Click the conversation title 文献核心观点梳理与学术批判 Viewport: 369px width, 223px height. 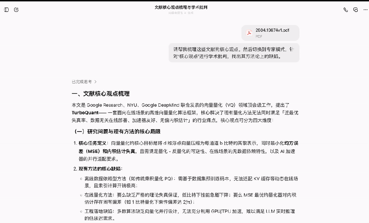point(181,7)
